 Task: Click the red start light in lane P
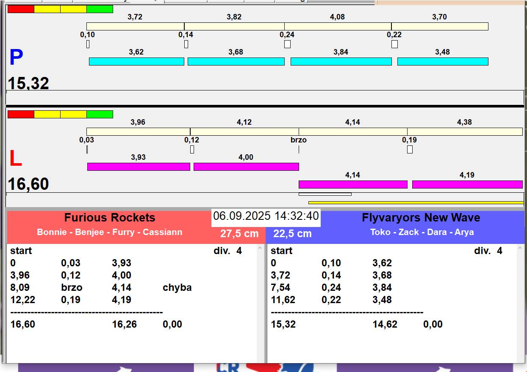[21, 9]
